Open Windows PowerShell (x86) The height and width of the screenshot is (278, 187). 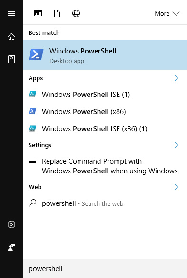pyautogui.click(x=105, y=112)
